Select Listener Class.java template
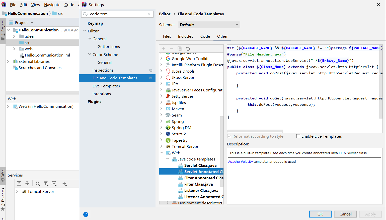Screen dimensions: 386x220 pyautogui.click(x=201, y=190)
